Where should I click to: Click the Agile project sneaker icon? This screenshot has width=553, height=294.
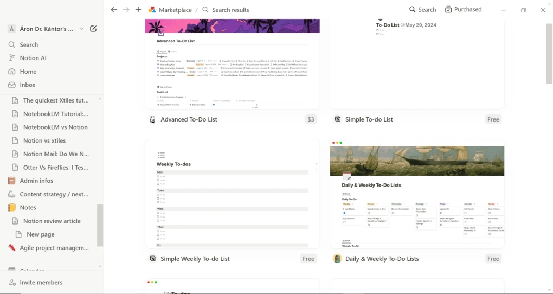[x=11, y=248]
